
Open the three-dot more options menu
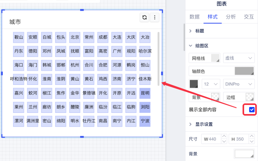click(155, 17)
